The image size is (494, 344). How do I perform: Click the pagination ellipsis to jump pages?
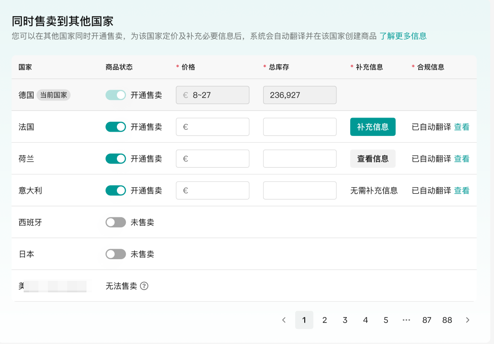click(406, 320)
